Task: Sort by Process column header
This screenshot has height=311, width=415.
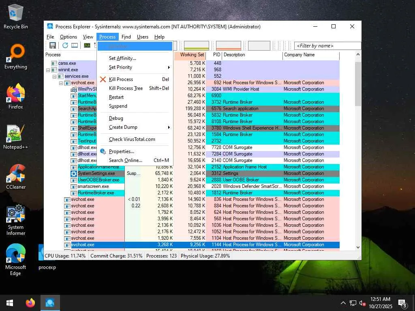Action: [x=71, y=55]
